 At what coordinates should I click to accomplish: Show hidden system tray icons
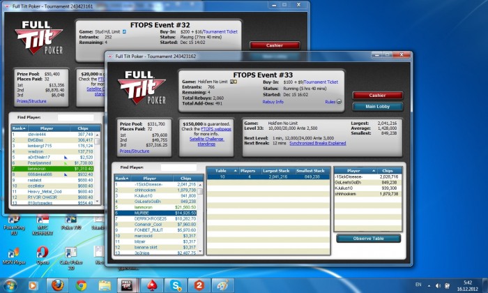429,285
